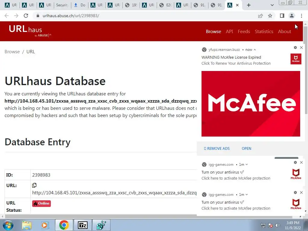Viewport: 308px width, 231px height.
Task: Open the Chrome three-dot menu
Action: (x=301, y=16)
